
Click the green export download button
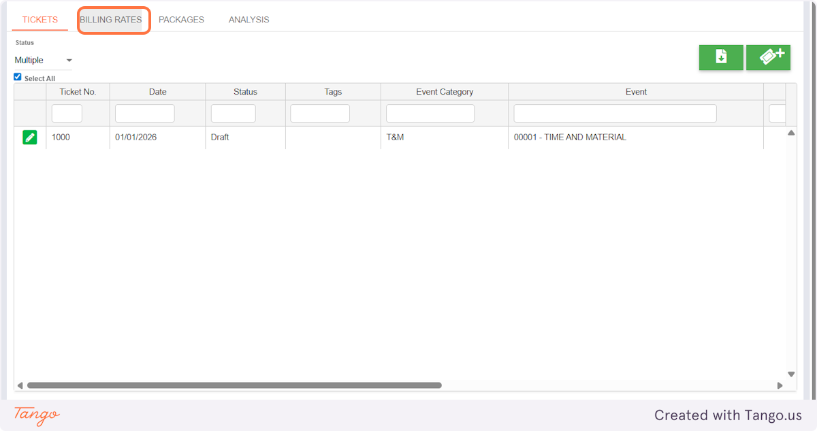(721, 57)
